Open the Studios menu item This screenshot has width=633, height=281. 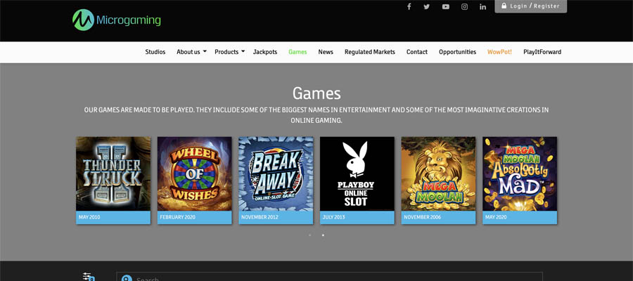pyautogui.click(x=155, y=52)
